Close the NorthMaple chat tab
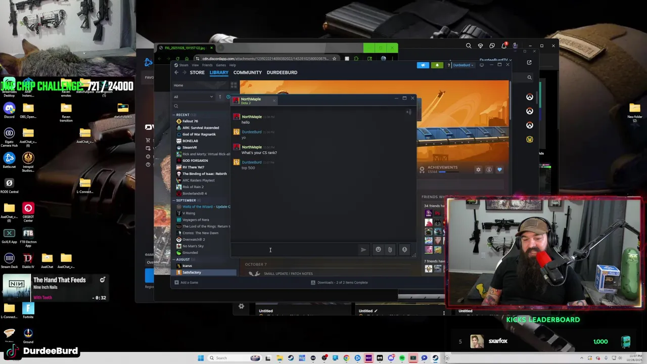Viewport: 647px width, 364px height. pyautogui.click(x=274, y=101)
